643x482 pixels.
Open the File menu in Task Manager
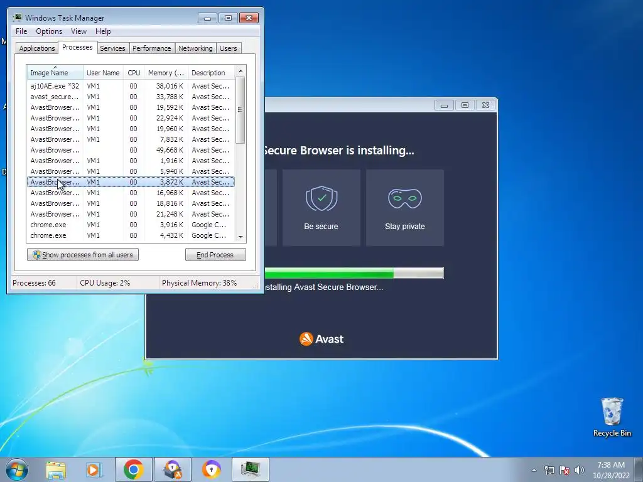pos(21,31)
